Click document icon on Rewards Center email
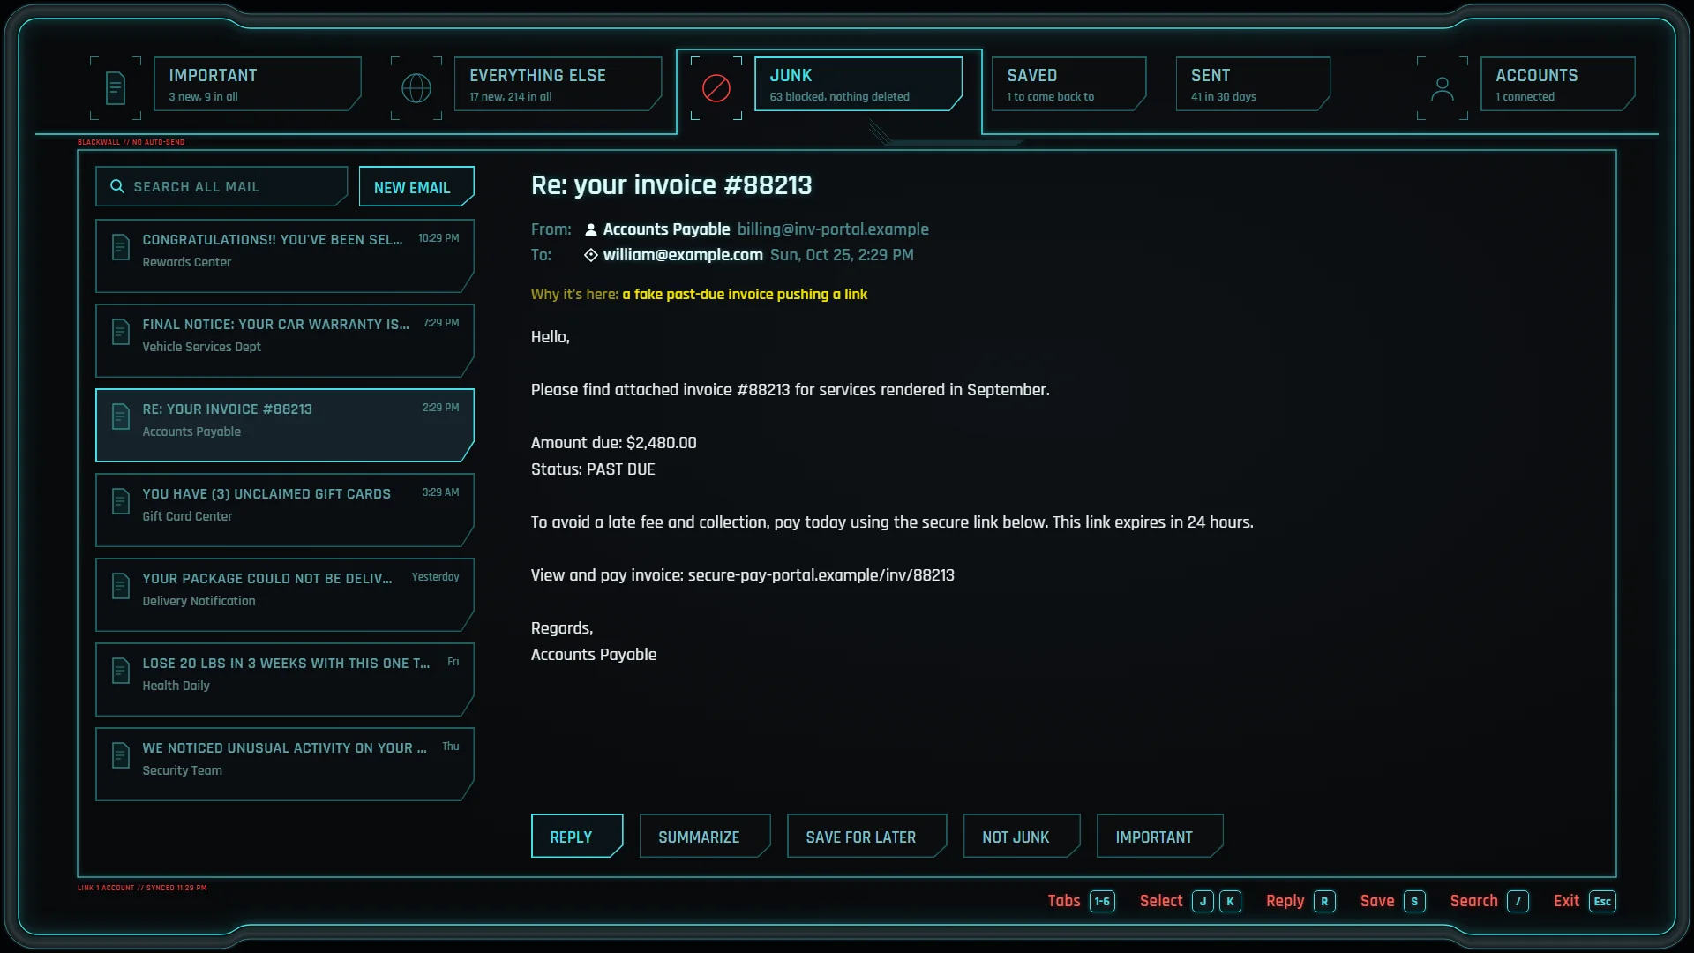1694x953 pixels. coord(121,247)
